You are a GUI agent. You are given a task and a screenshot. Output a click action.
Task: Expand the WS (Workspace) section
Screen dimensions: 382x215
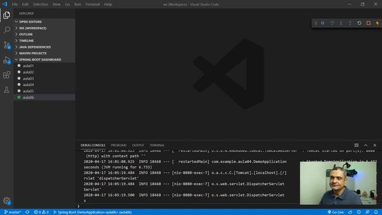tap(44, 28)
